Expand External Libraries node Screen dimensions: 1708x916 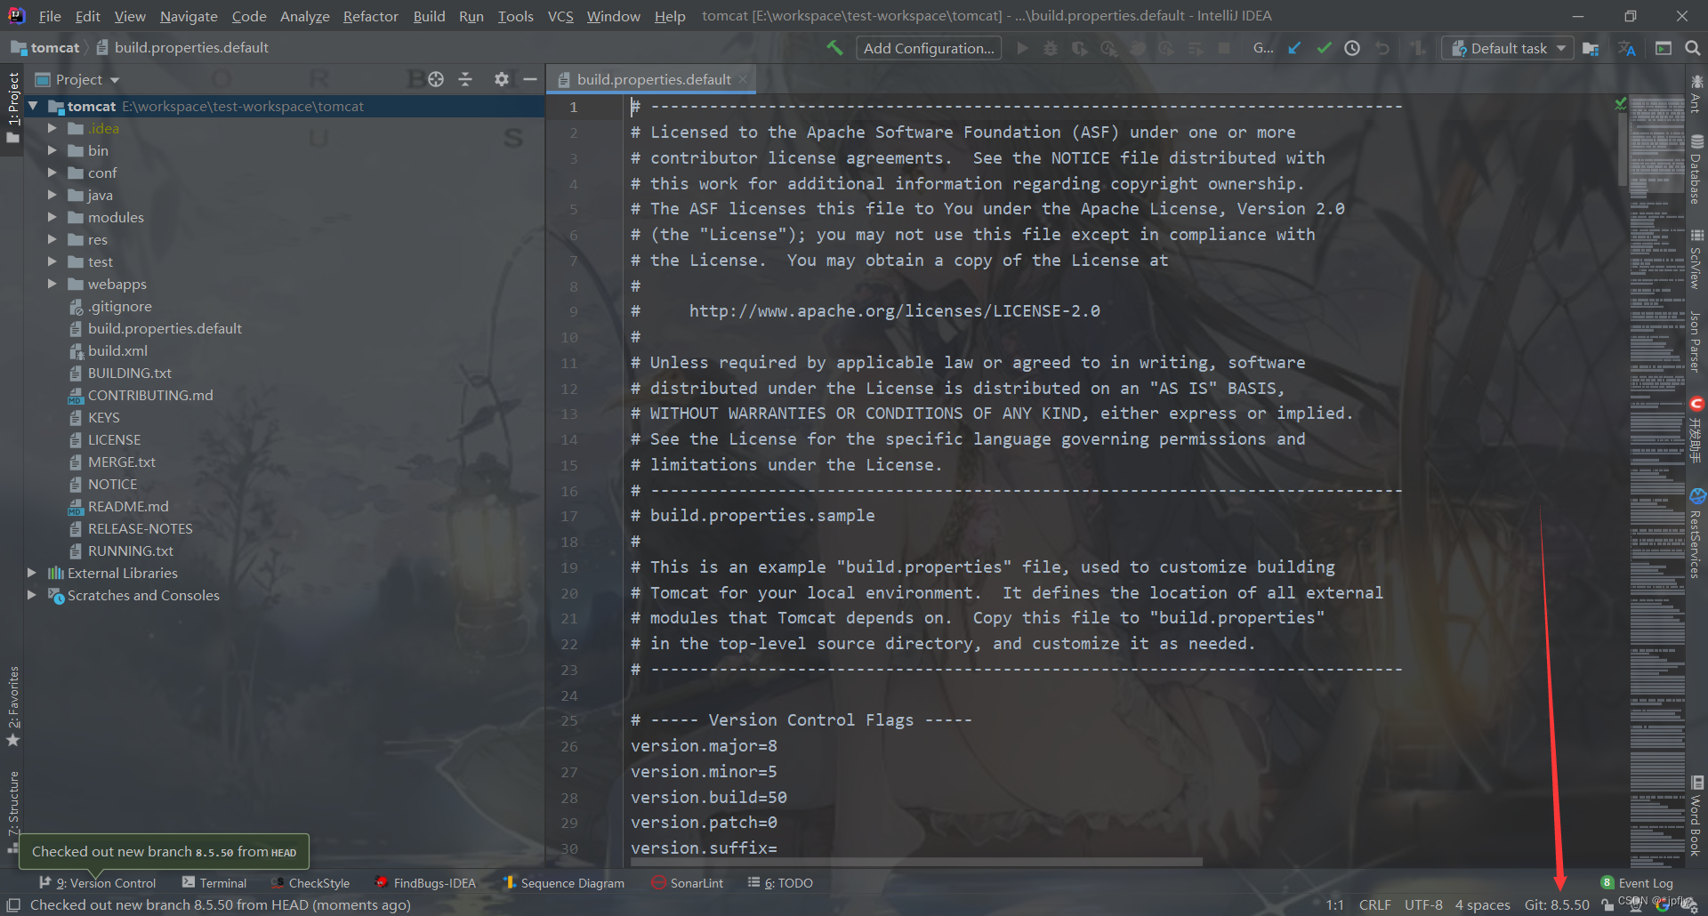[x=32, y=573]
